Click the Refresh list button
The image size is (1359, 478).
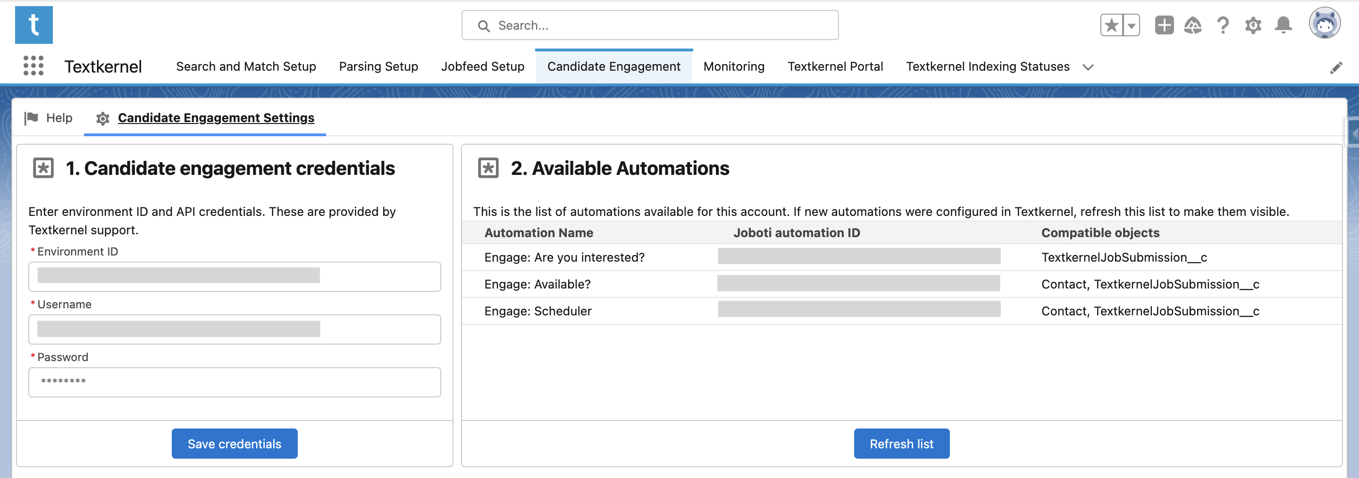(x=902, y=443)
